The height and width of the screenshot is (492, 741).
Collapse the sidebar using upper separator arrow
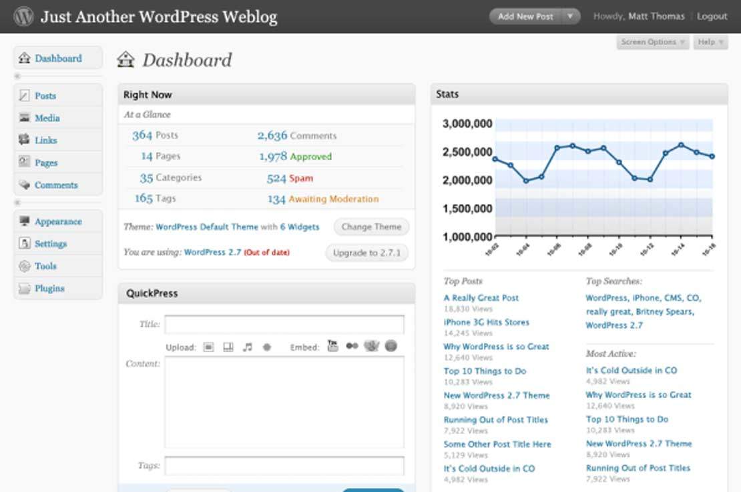pyautogui.click(x=17, y=76)
